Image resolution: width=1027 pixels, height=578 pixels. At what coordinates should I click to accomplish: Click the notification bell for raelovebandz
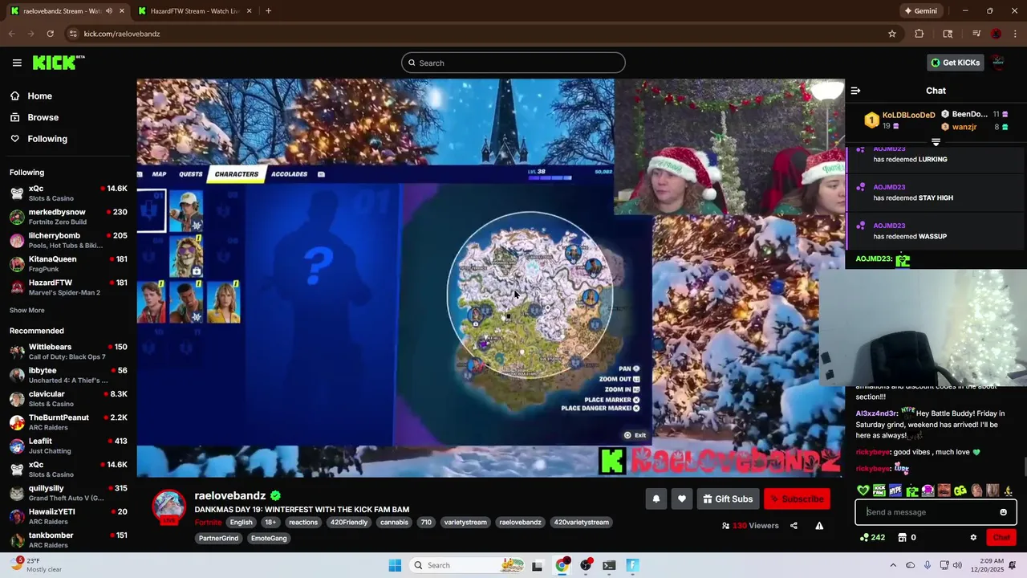(x=656, y=499)
